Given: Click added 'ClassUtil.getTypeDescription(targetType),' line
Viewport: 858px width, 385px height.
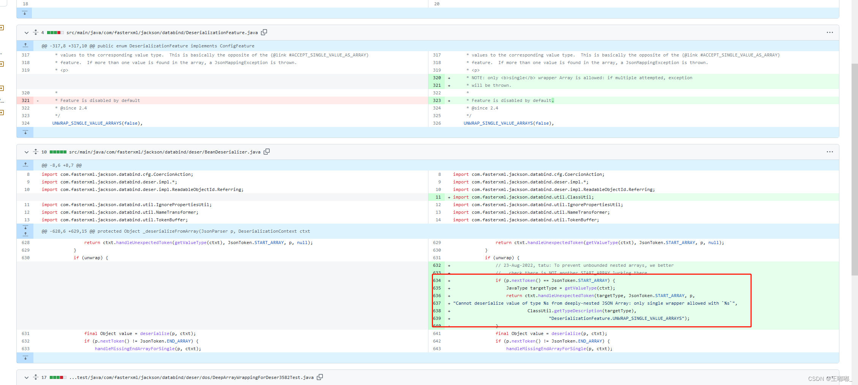Looking at the screenshot, I should coord(581,311).
